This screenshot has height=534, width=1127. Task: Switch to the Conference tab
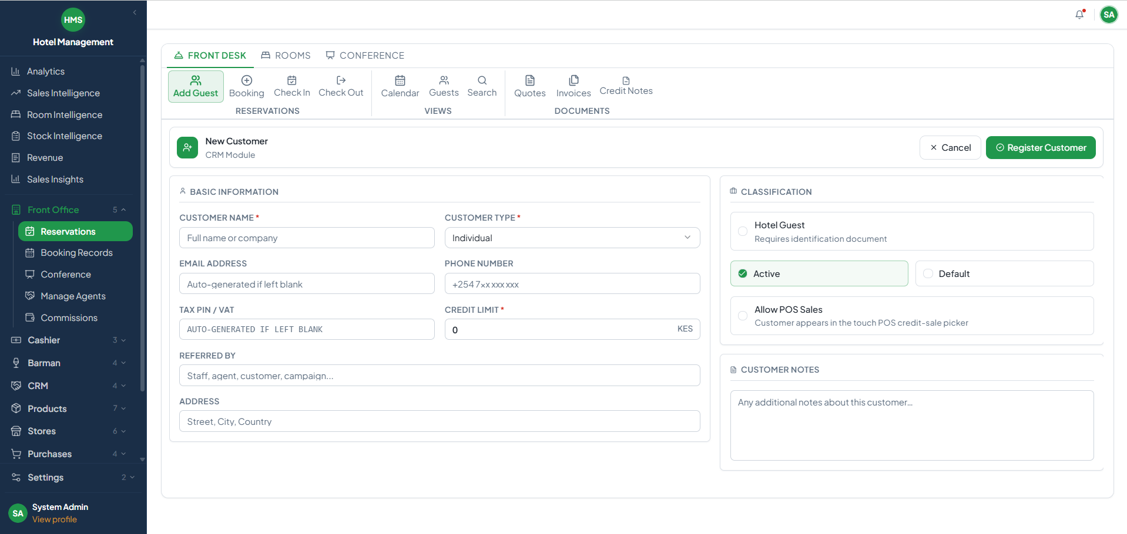point(365,56)
